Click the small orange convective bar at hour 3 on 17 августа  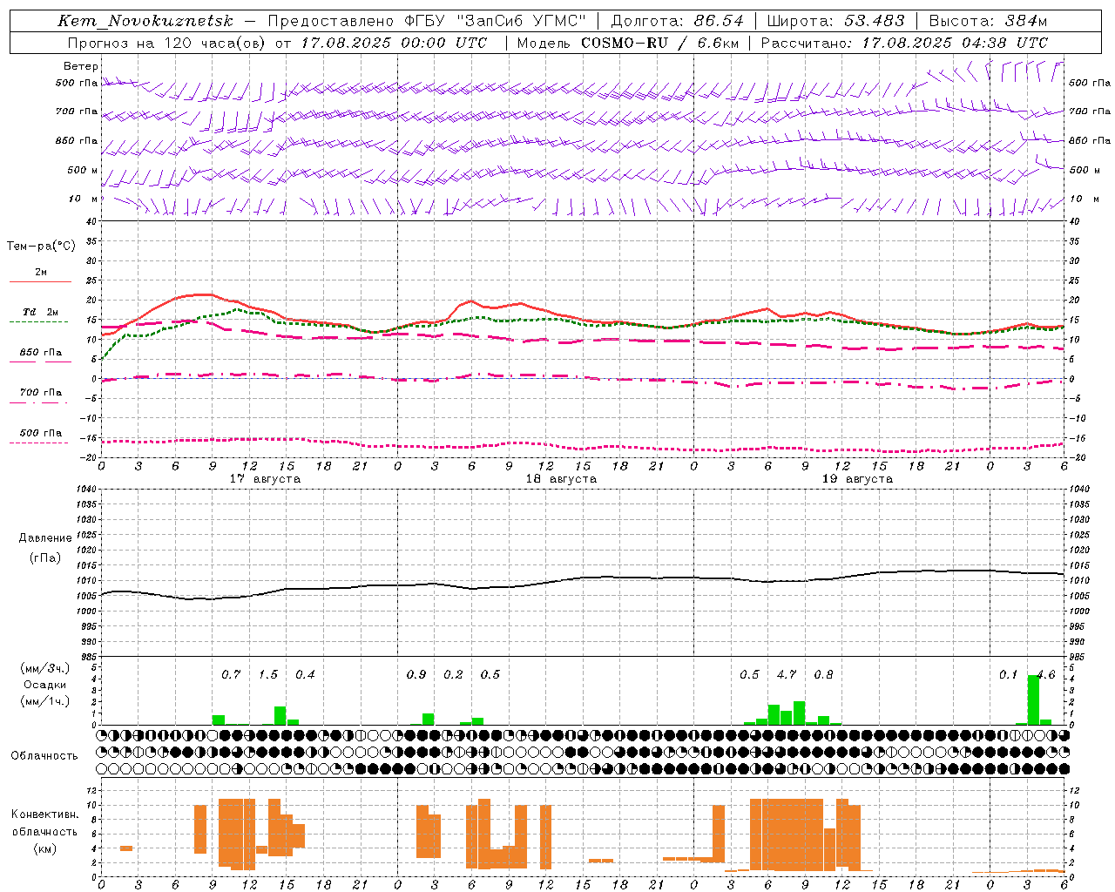point(126,848)
